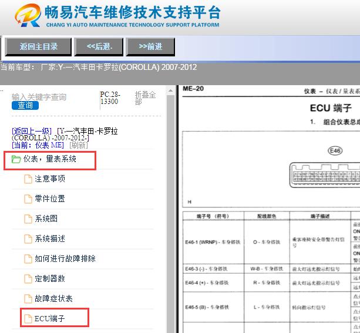Viewport: 360px width, 333px height.
Task: Collapse the 仪表,量表系统 tree folder
Action: pyautogui.click(x=49, y=159)
